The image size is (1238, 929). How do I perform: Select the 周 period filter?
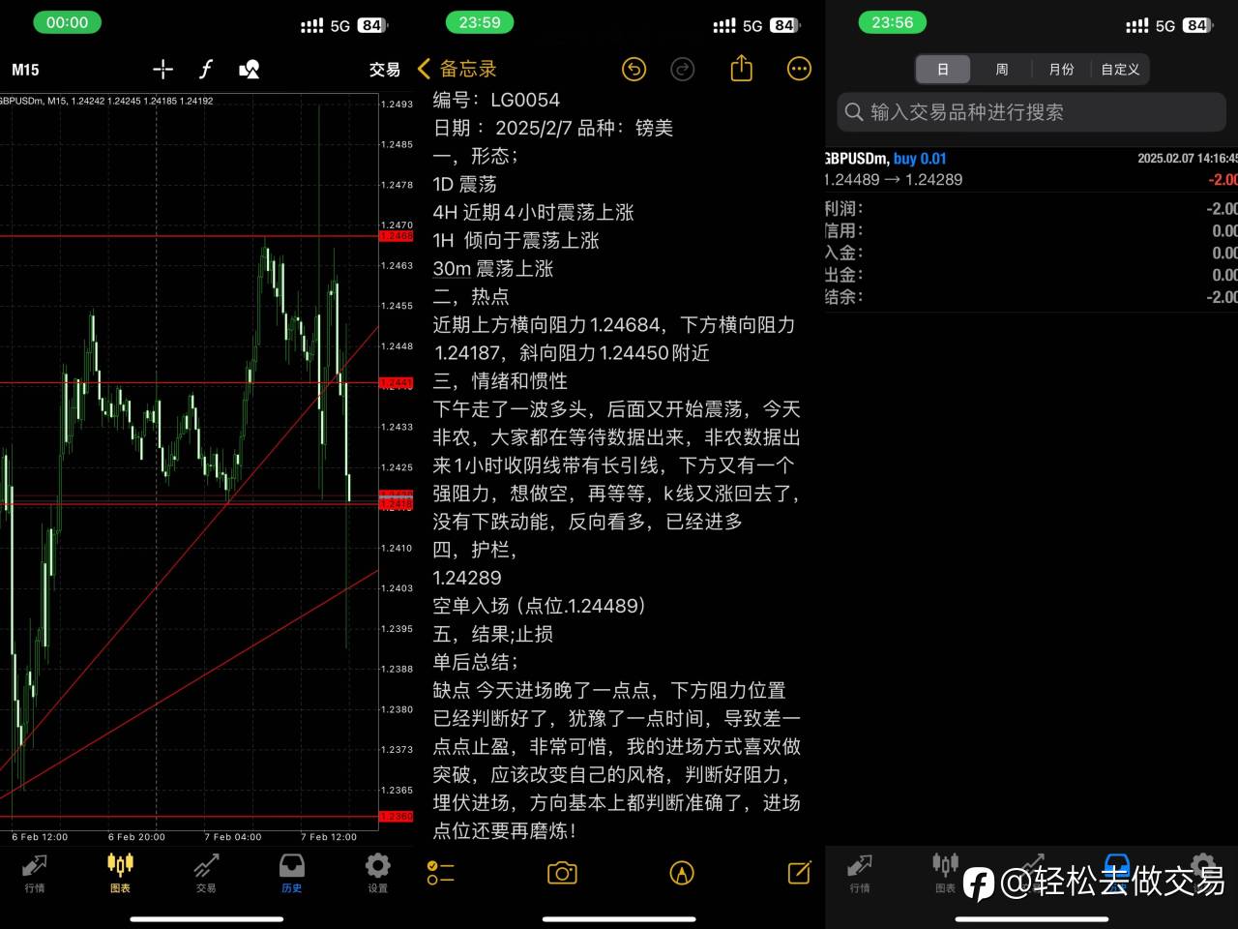coord(1002,70)
